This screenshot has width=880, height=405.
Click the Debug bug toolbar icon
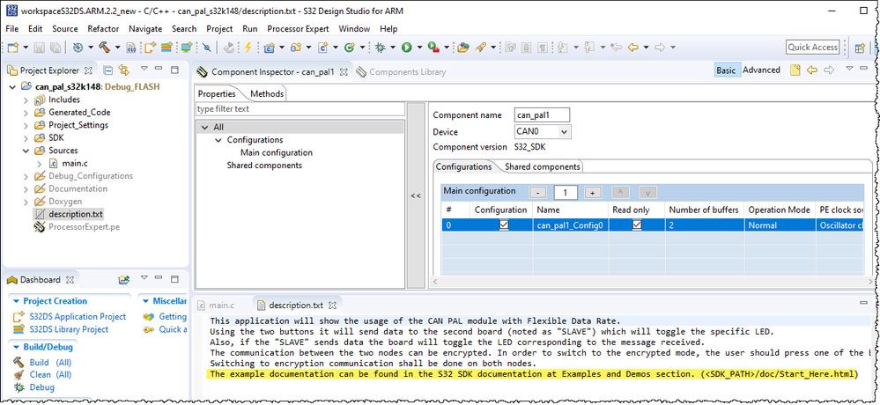(x=380, y=48)
